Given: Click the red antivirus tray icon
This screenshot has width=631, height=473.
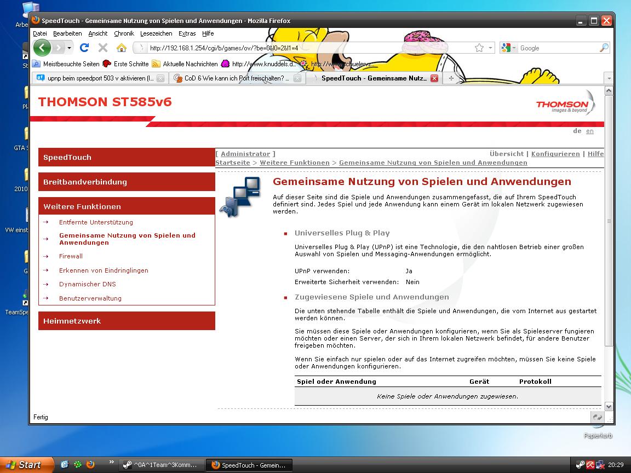Looking at the screenshot, I should tap(590, 465).
